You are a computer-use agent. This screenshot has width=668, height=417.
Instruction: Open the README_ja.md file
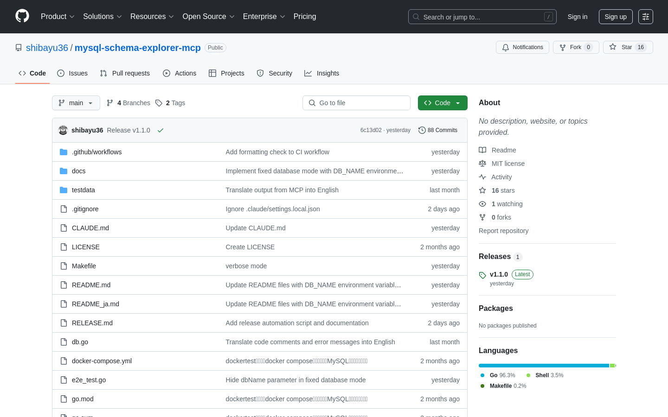[x=96, y=304]
